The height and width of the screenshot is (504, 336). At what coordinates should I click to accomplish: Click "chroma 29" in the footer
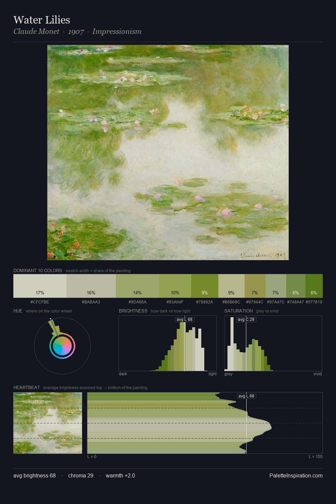[81, 475]
